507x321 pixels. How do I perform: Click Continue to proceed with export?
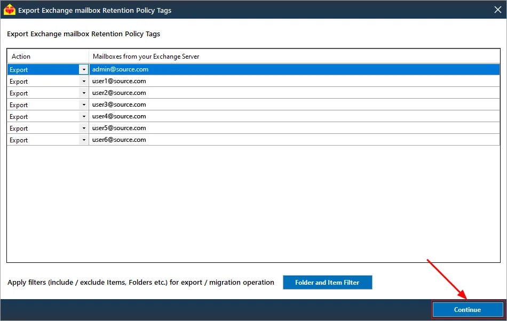tap(468, 309)
